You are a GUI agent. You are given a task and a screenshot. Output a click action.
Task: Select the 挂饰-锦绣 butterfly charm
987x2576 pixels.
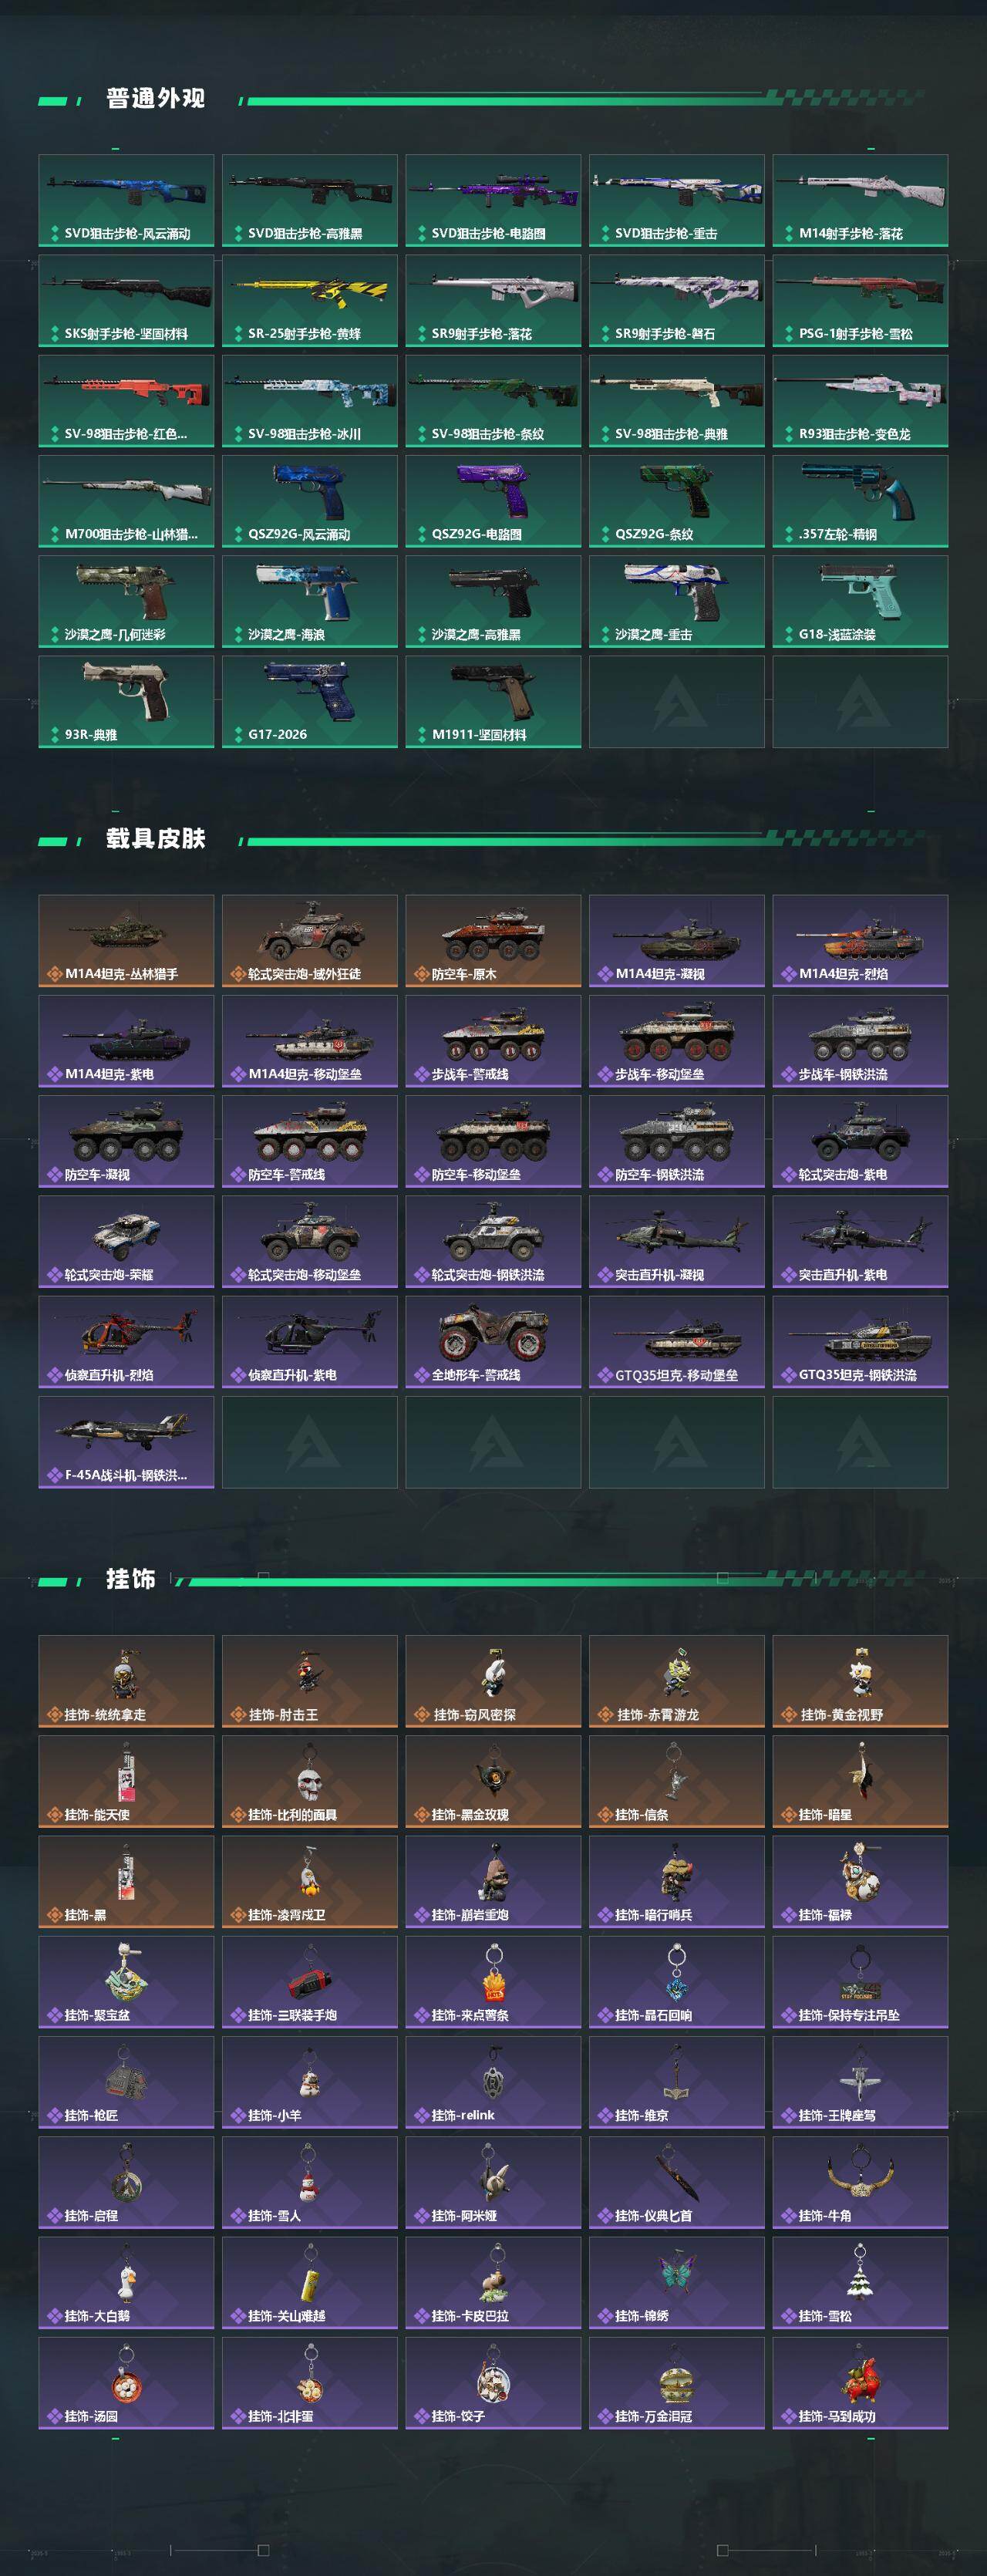677,2283
